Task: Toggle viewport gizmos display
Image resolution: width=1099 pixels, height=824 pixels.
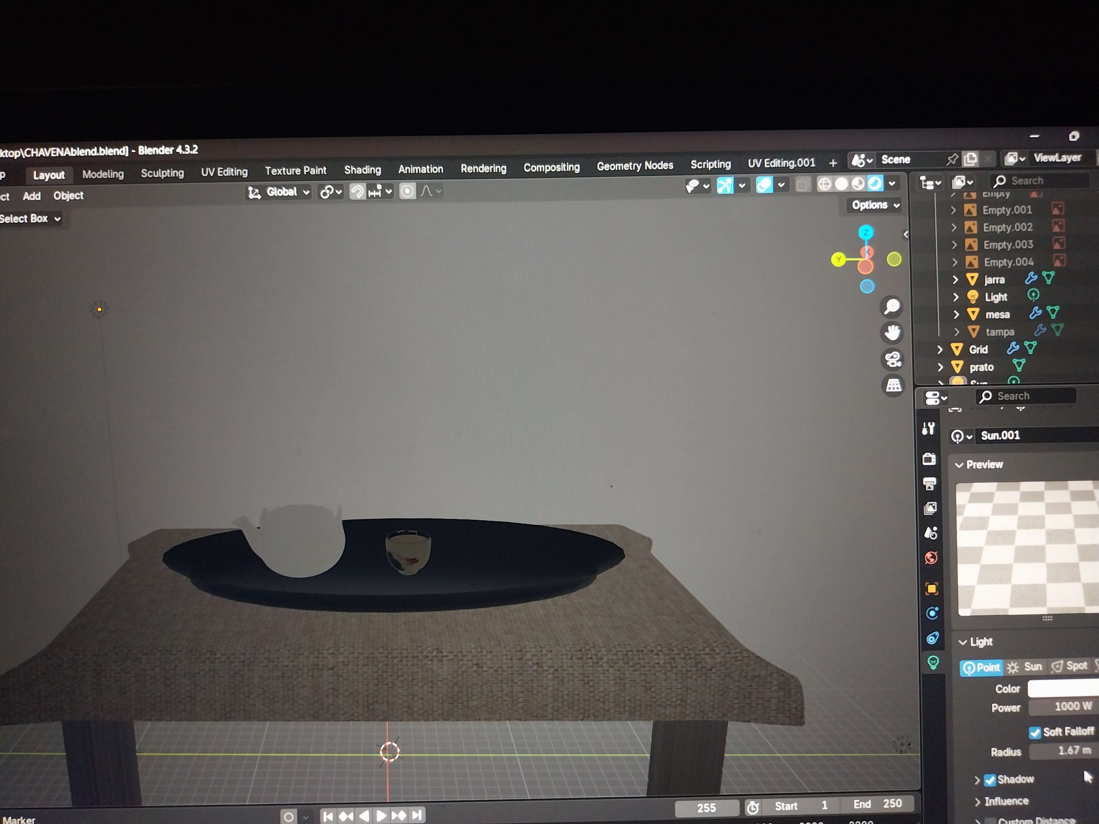Action: tap(725, 185)
